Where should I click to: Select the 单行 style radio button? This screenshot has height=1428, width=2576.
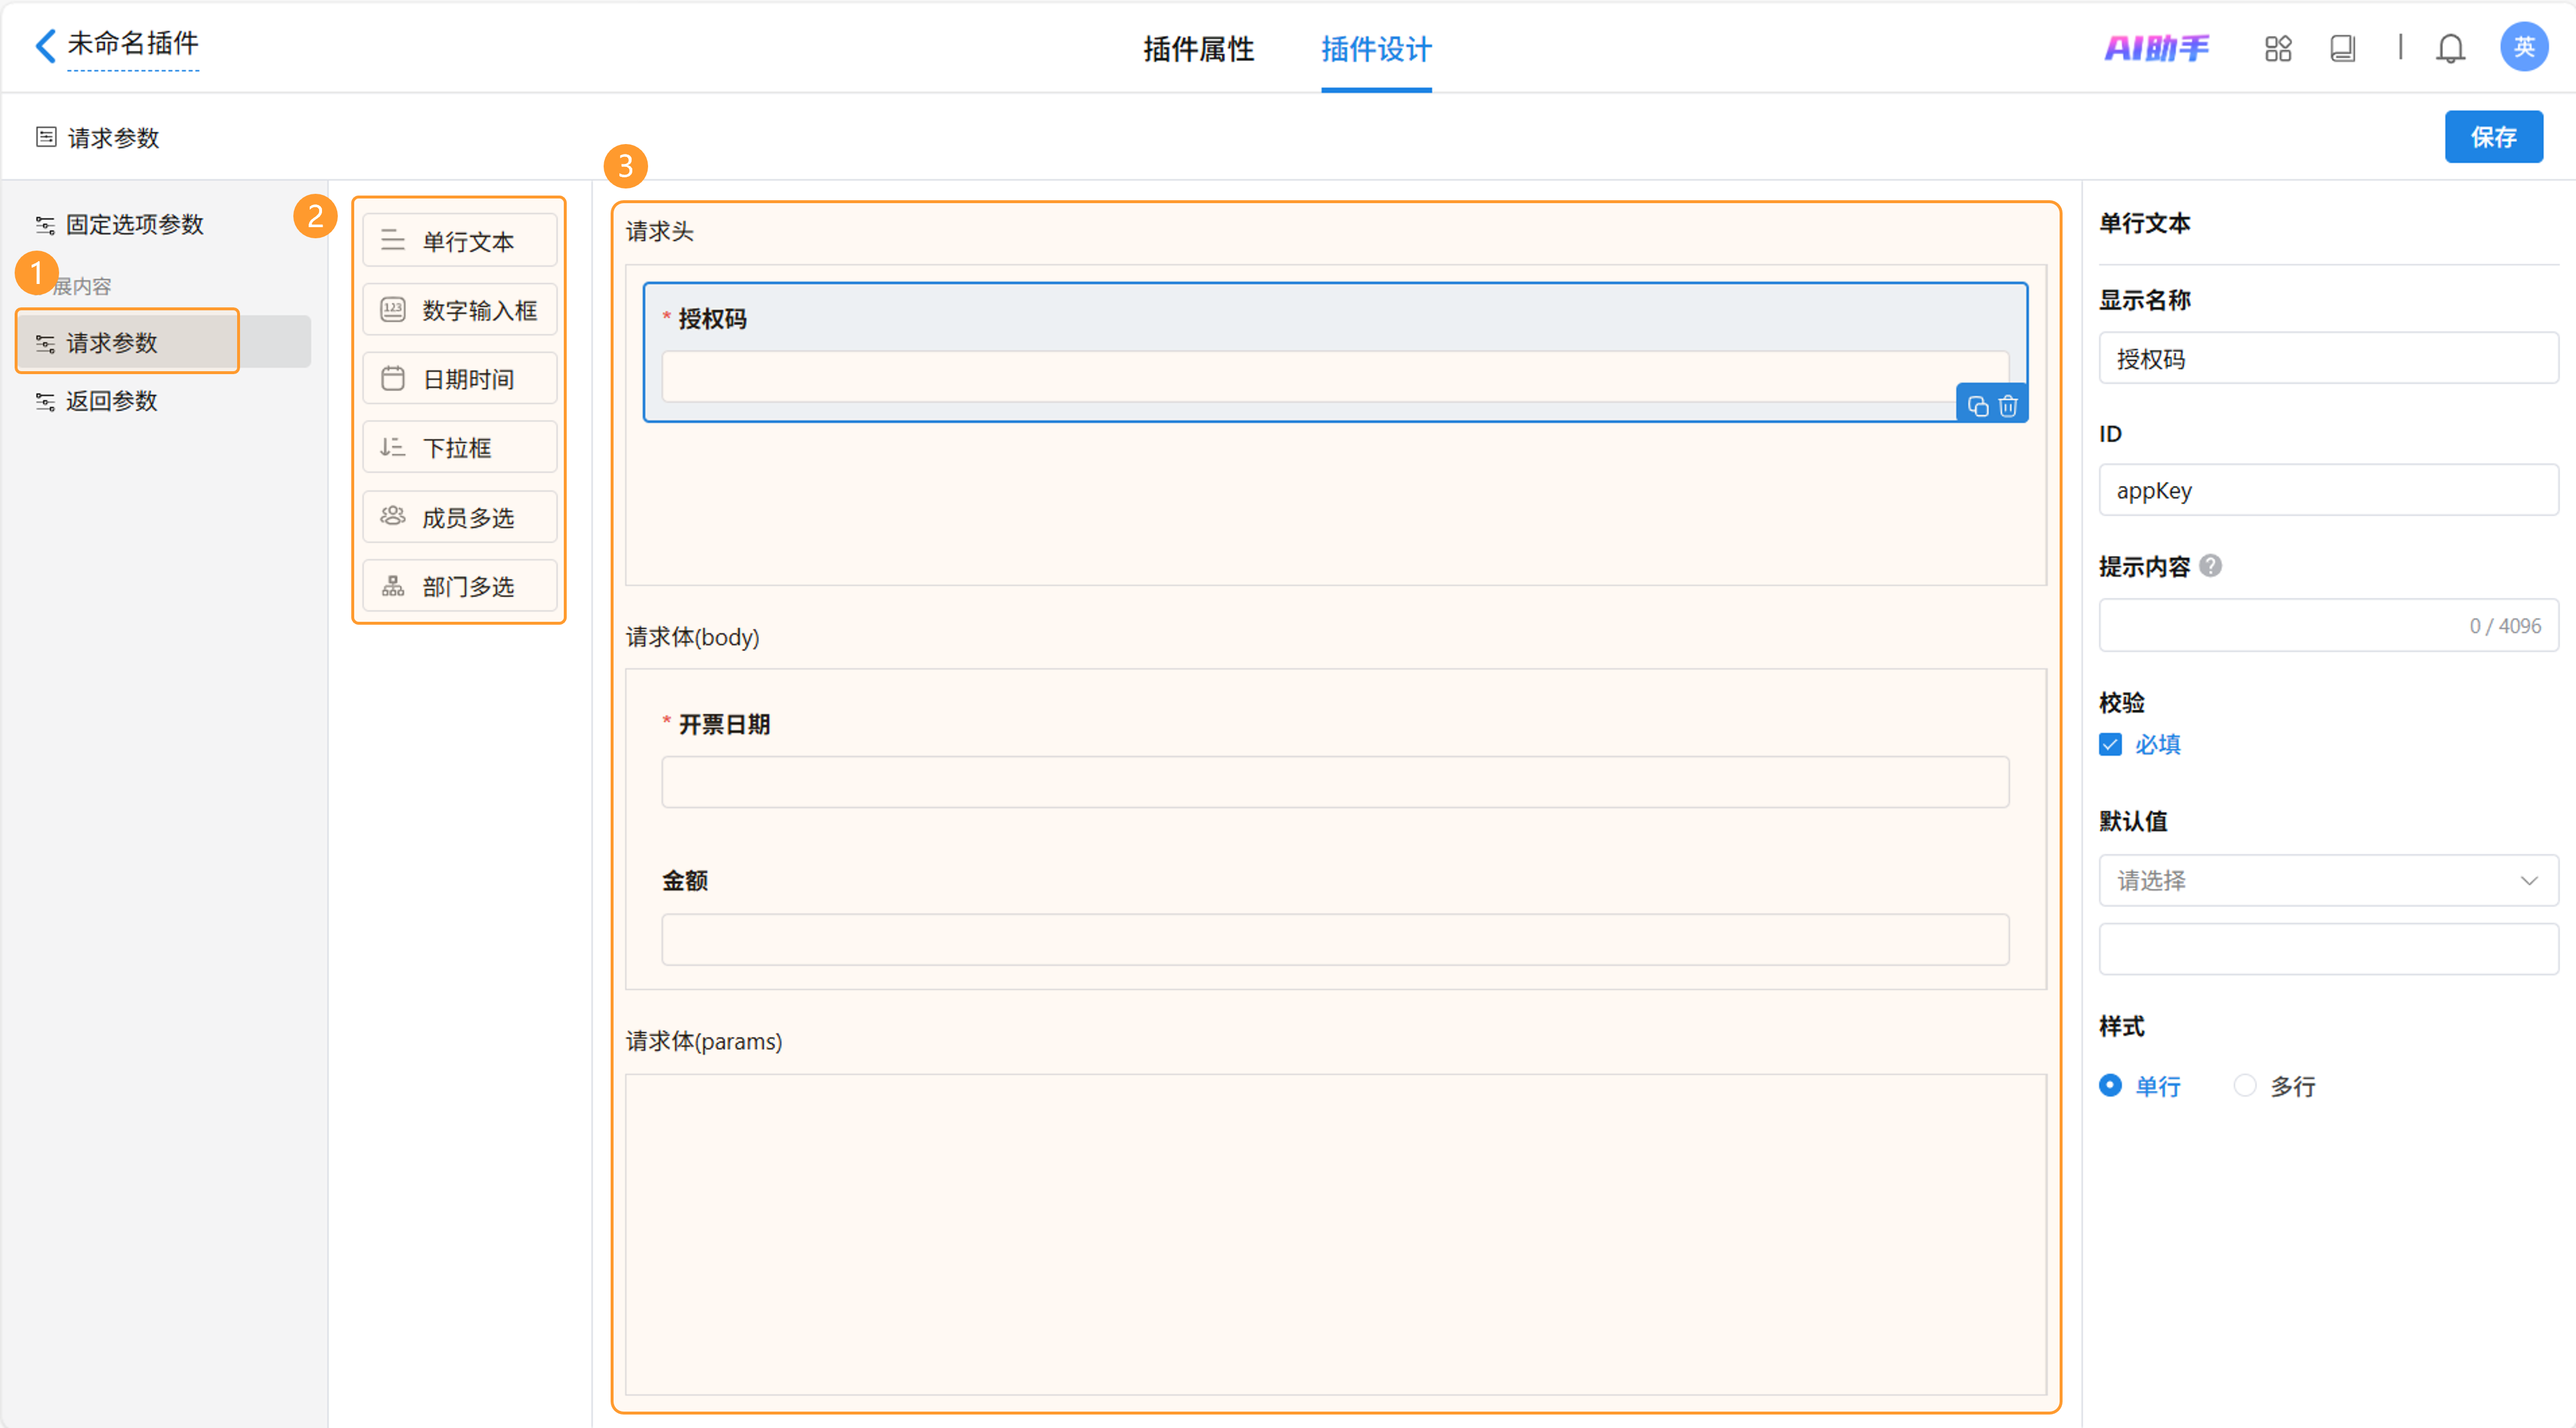[x=2110, y=1086]
